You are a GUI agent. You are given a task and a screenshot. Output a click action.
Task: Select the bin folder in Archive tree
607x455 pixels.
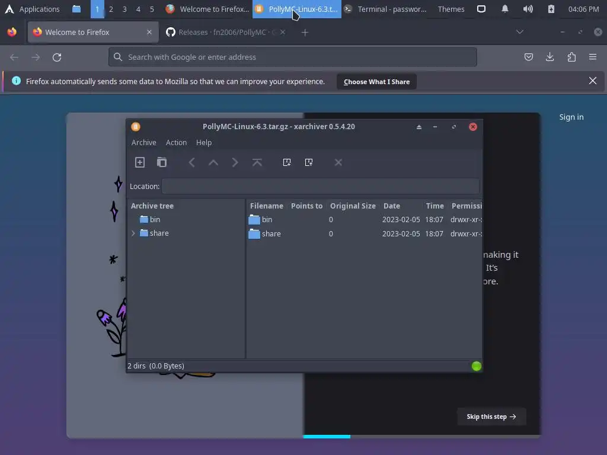click(155, 219)
